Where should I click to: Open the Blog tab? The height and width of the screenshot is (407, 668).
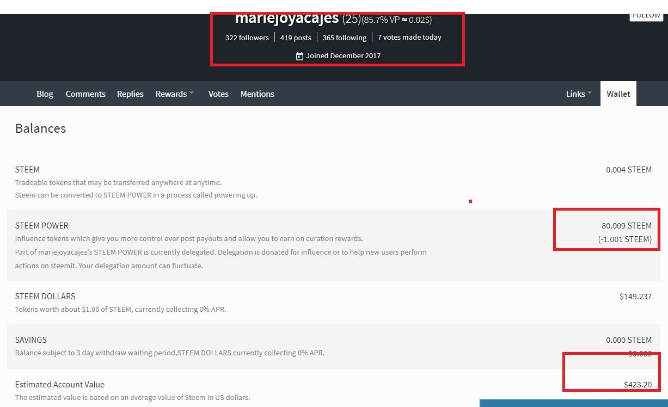pyautogui.click(x=45, y=94)
